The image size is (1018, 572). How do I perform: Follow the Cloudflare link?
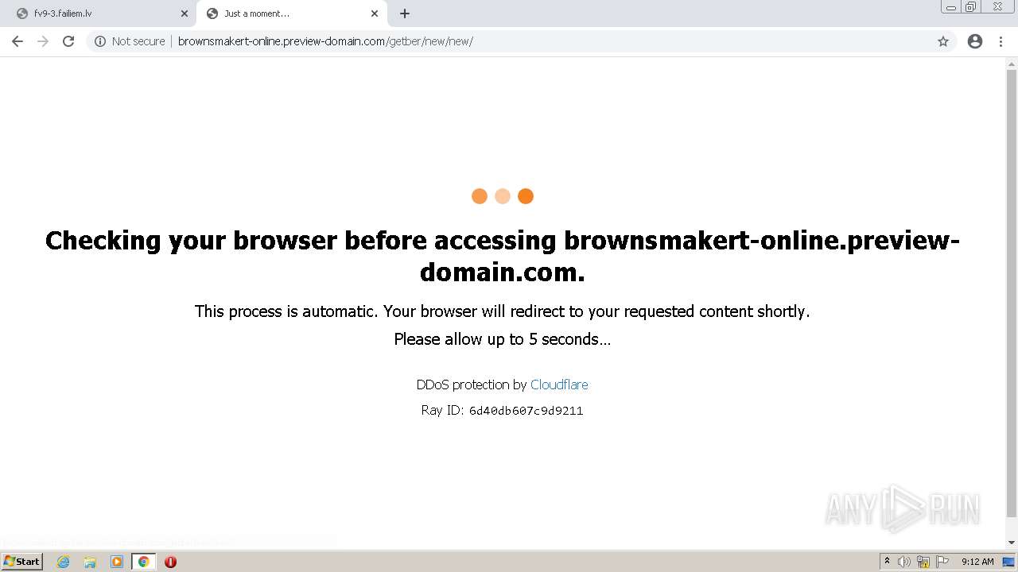pyautogui.click(x=559, y=385)
